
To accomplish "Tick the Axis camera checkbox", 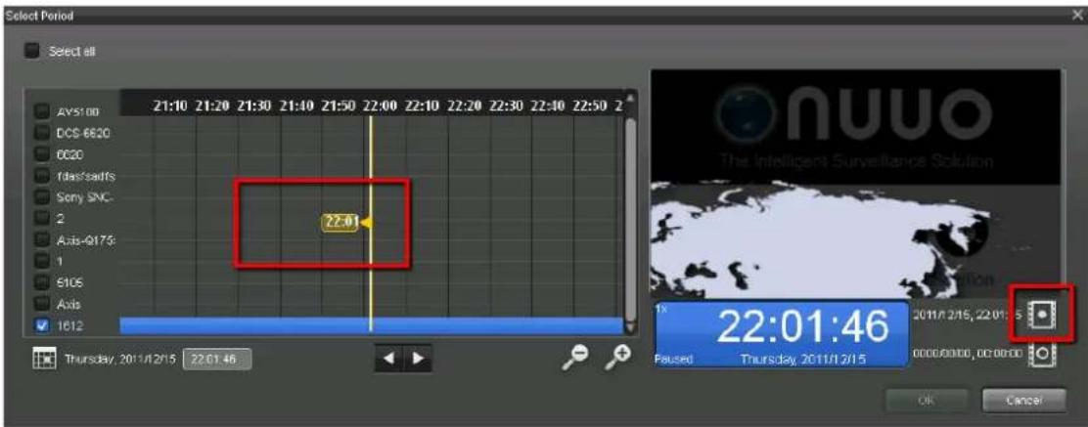I will [42, 304].
